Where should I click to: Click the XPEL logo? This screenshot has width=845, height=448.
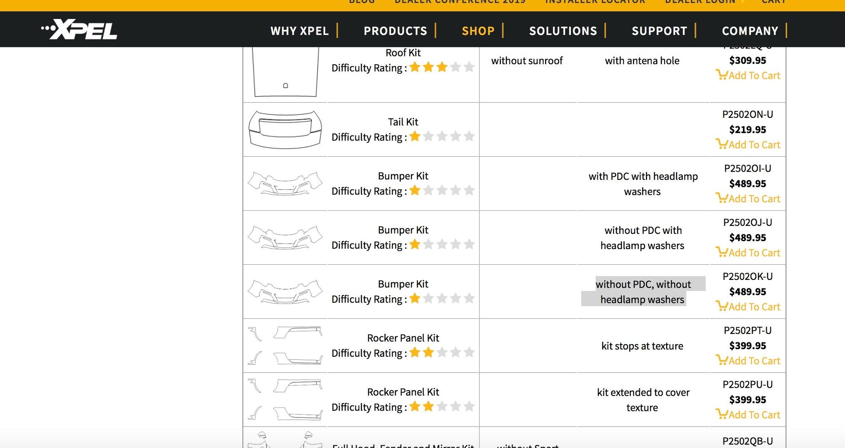click(79, 30)
